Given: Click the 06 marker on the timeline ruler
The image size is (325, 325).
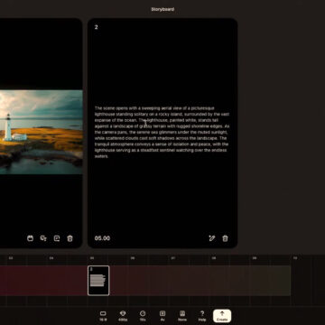Looking at the screenshot, I should point(133,258).
